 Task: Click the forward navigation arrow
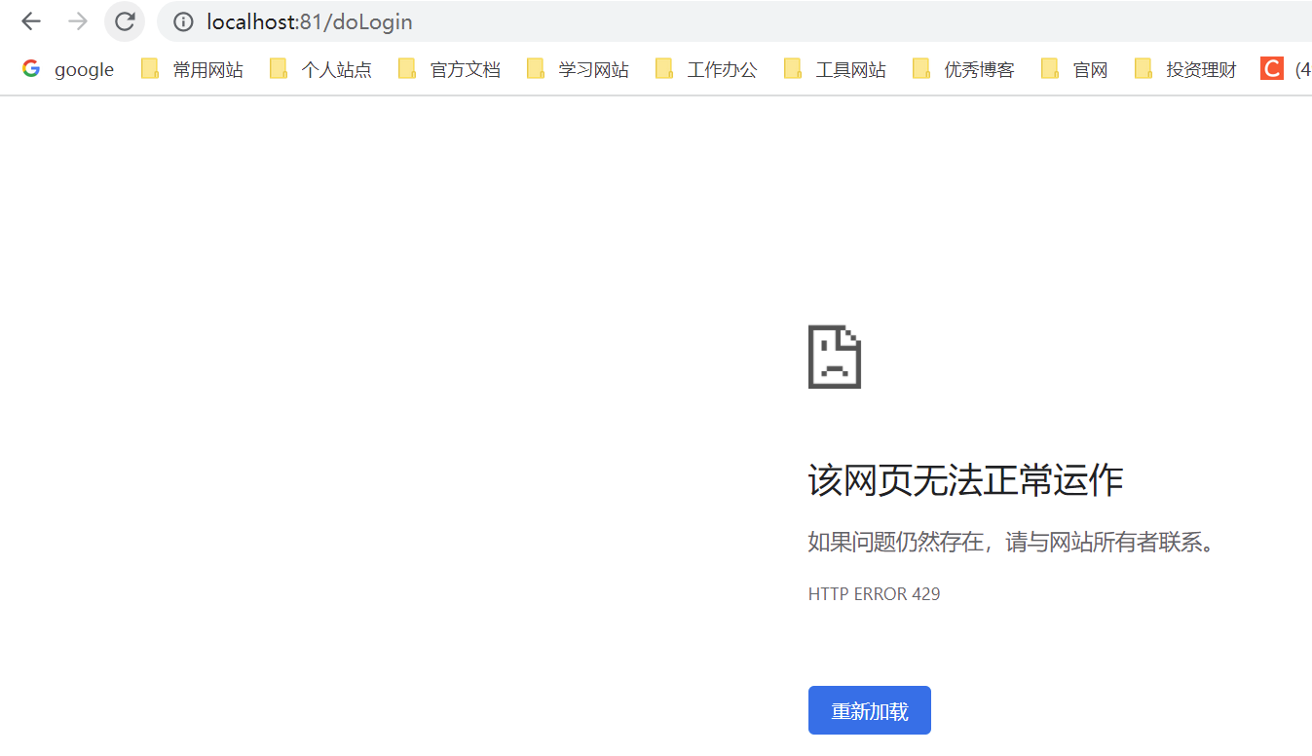78,21
